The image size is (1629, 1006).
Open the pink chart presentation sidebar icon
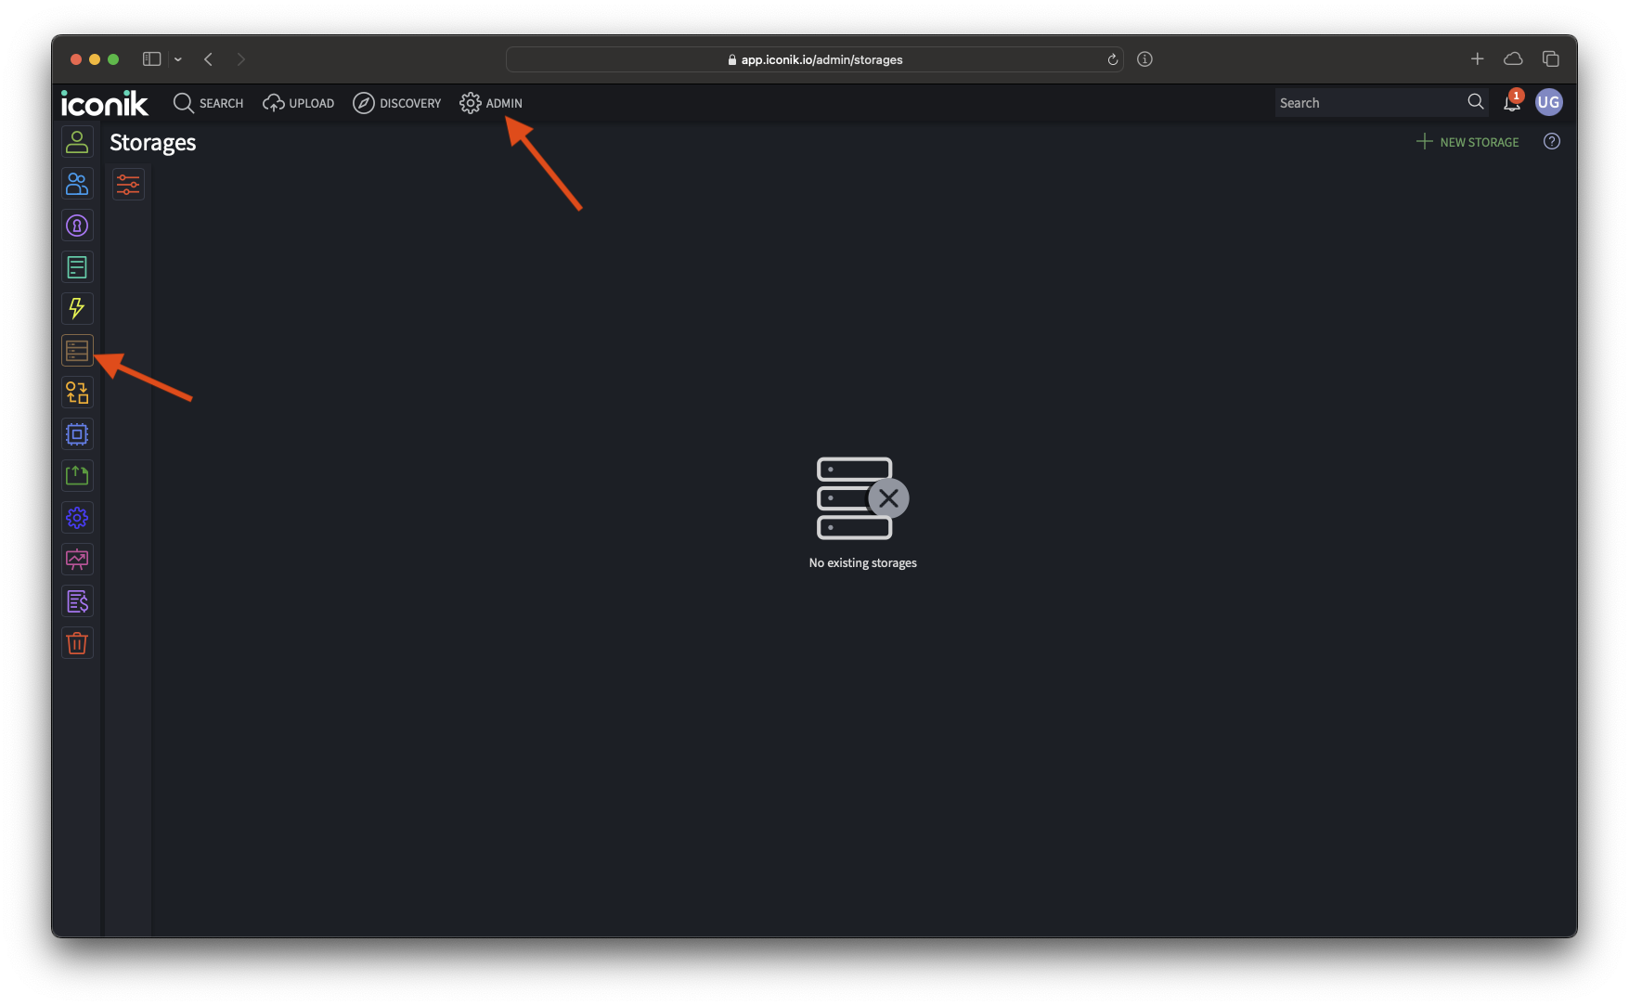[x=77, y=560]
